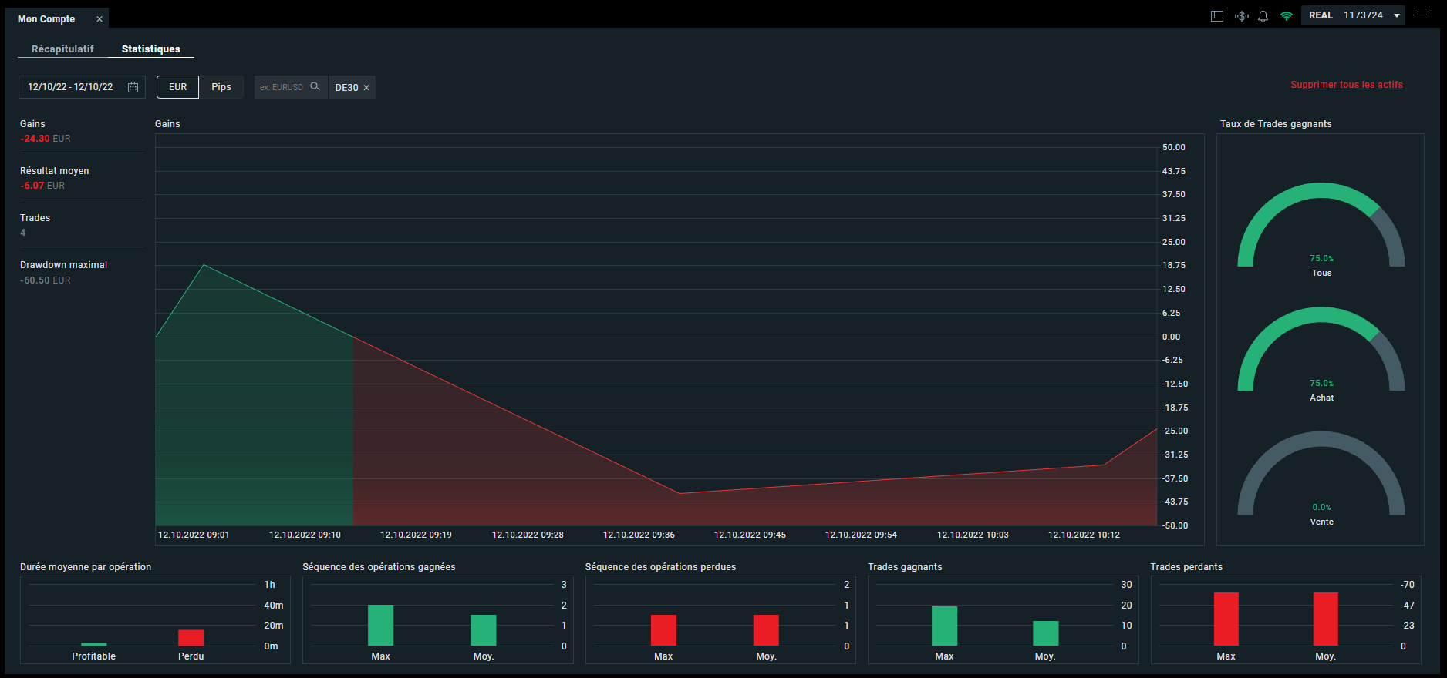Click Supprimer tous les actifs link
The height and width of the screenshot is (678, 1447).
tap(1347, 85)
